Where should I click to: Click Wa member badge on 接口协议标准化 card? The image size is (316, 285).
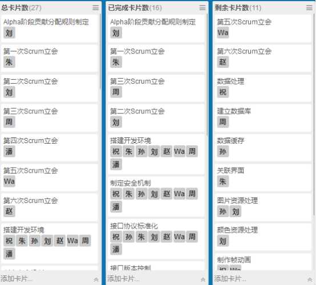[x=179, y=237]
